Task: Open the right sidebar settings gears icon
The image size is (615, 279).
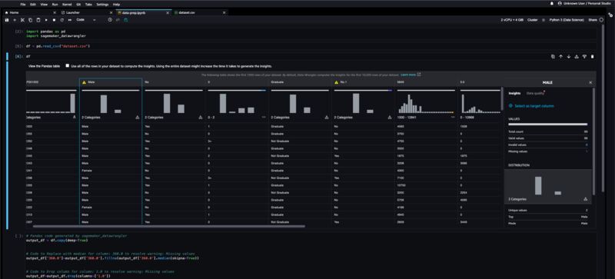Action: click(610, 14)
